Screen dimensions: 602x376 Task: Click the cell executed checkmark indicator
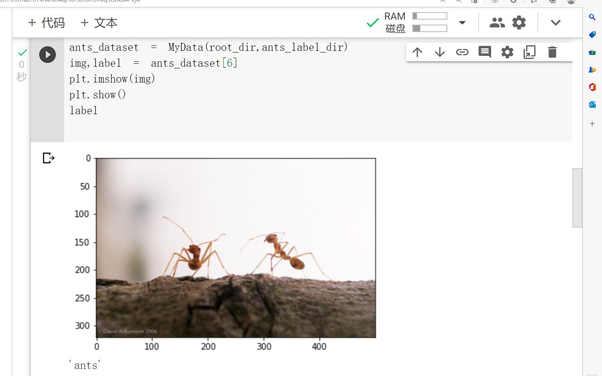pos(23,53)
